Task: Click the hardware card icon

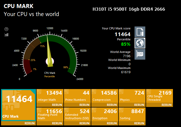Action: point(140,54)
